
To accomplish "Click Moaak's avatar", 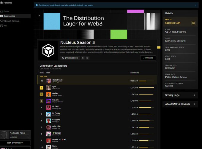I will (x=48, y=140).
